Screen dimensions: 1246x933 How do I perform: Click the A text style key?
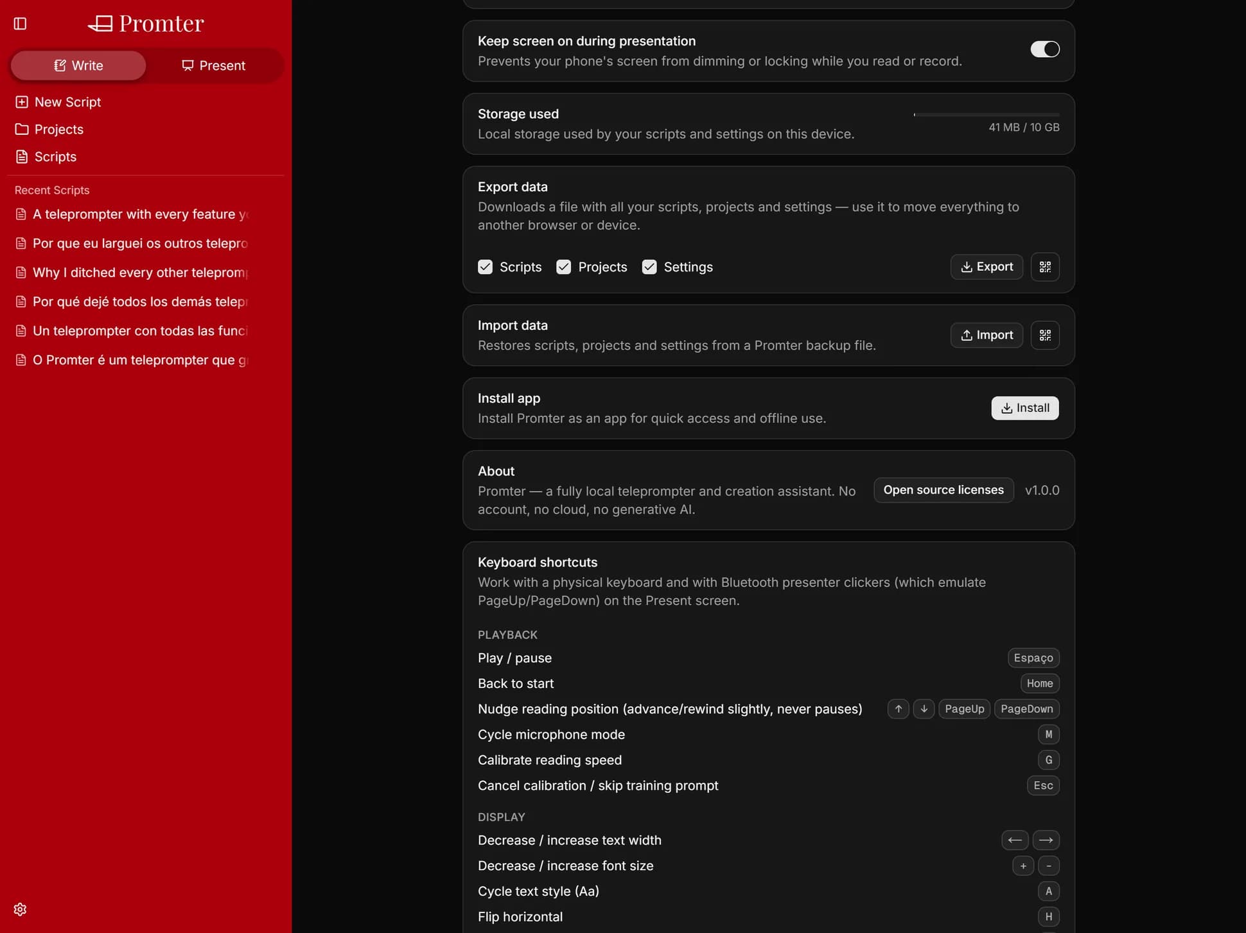coord(1049,891)
